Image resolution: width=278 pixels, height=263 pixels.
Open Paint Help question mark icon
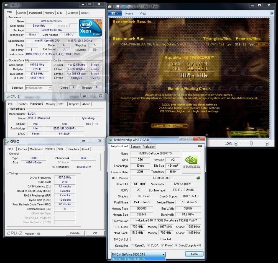pos(271,13)
